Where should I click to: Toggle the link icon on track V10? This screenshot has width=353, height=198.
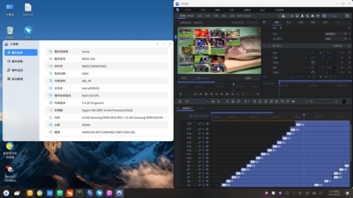click(199, 158)
